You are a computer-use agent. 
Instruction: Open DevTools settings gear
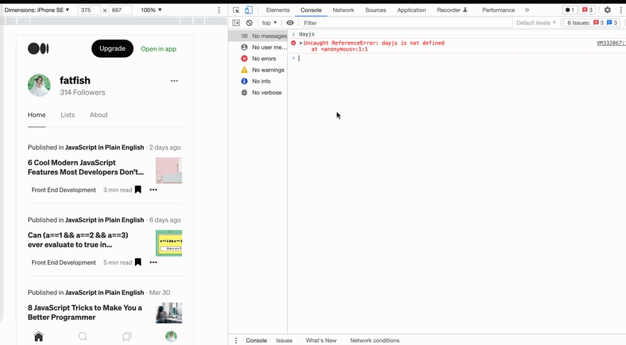click(x=607, y=10)
